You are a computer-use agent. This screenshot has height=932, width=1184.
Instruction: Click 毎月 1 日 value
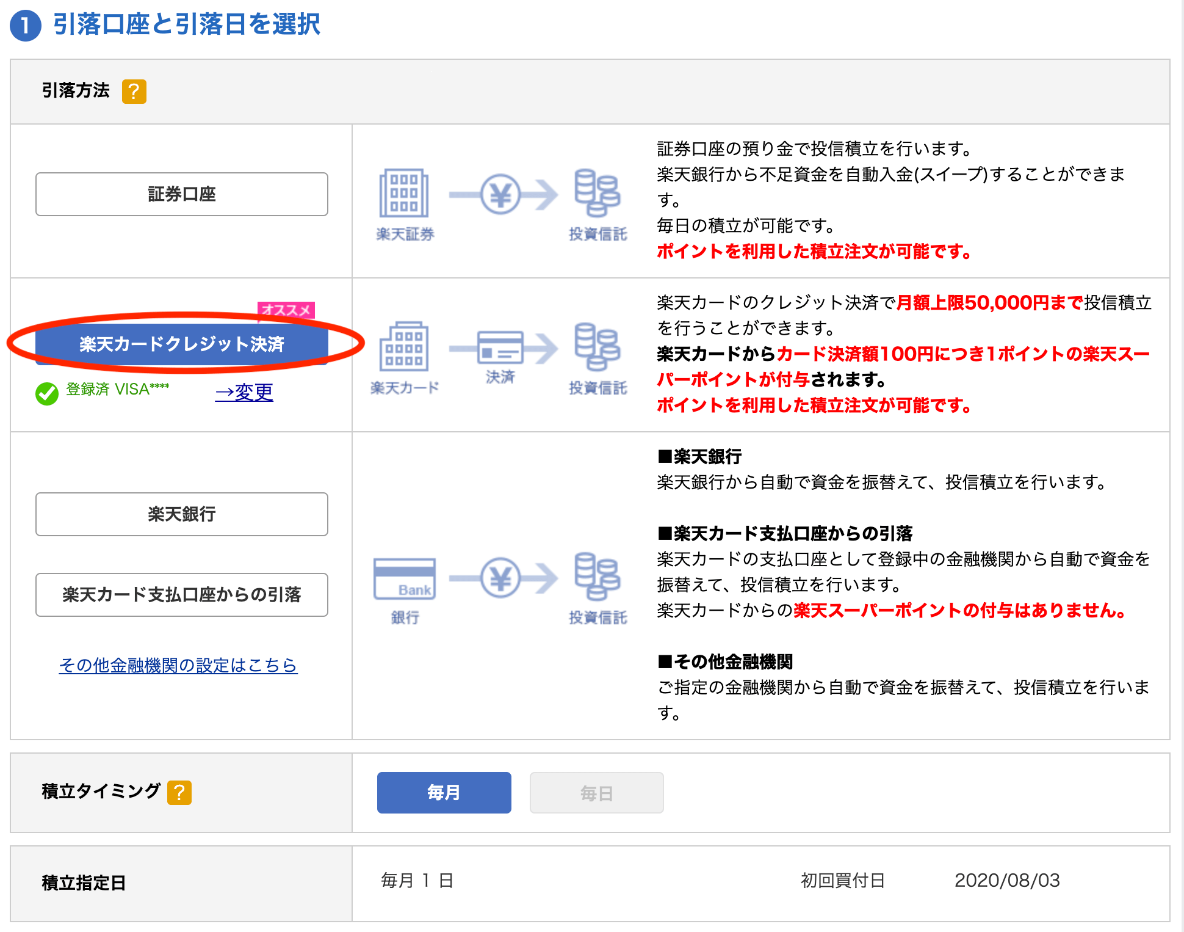pyautogui.click(x=417, y=881)
